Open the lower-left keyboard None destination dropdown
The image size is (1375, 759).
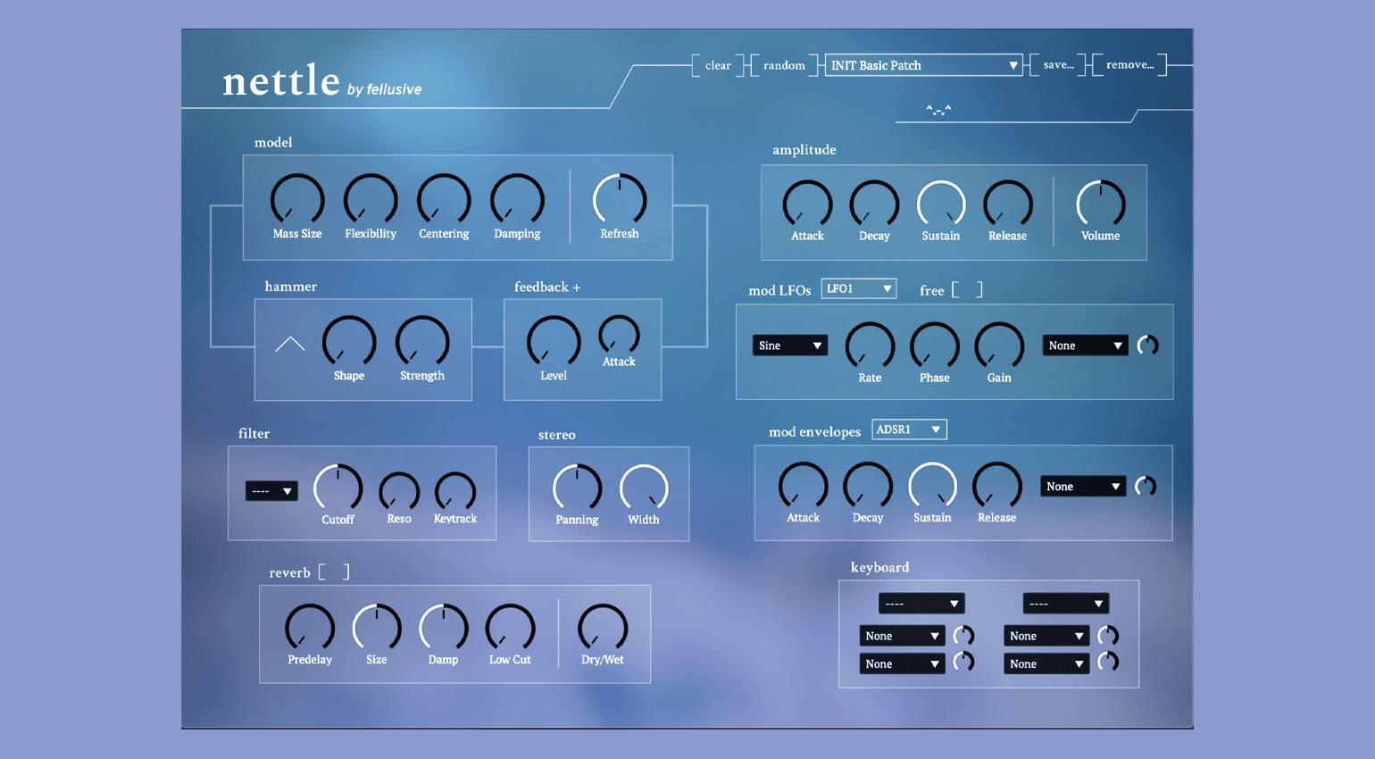(x=902, y=663)
